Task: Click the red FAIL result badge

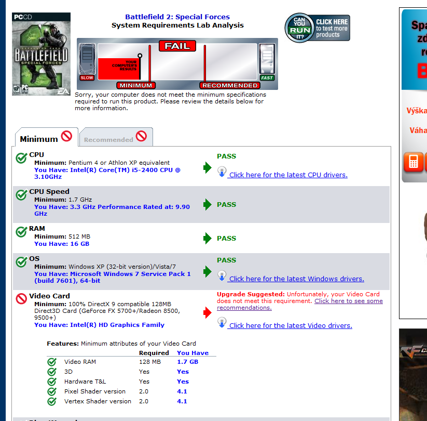Action: [x=177, y=46]
